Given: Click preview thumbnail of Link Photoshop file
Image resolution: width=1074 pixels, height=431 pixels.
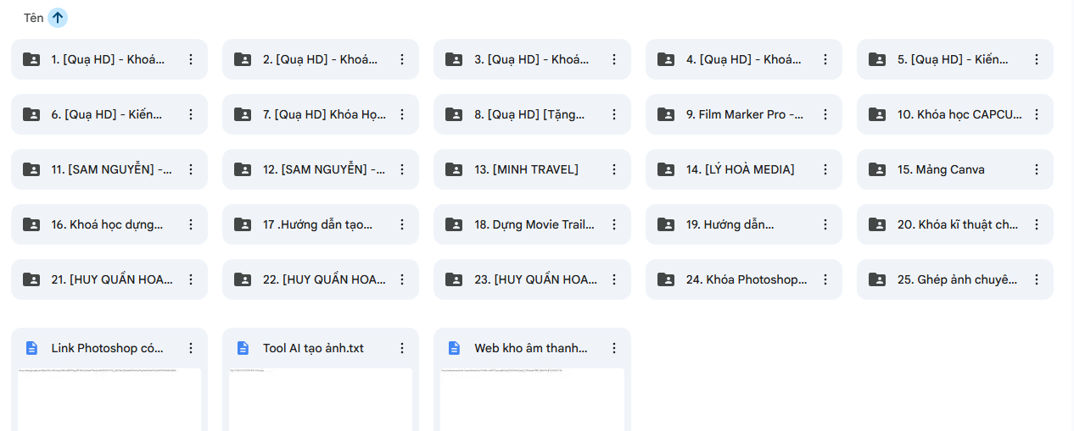Looking at the screenshot, I should [109, 400].
